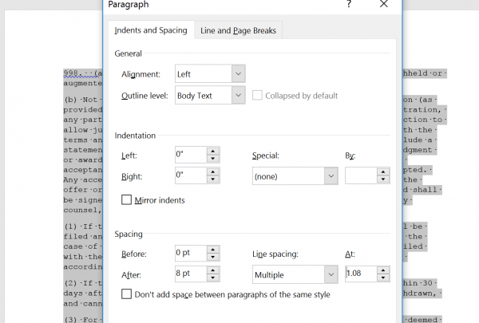This screenshot has width=479, height=323.
Task: Decrease the At value with down arrow
Action: (383, 278)
